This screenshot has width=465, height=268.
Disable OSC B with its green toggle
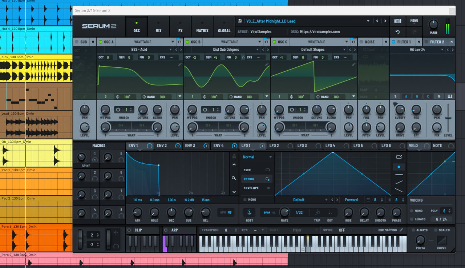[x=188, y=42]
